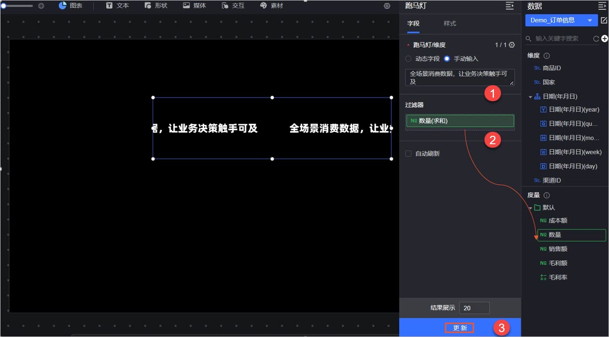
Task: Click the 结果展示 value input field
Action: click(474, 308)
